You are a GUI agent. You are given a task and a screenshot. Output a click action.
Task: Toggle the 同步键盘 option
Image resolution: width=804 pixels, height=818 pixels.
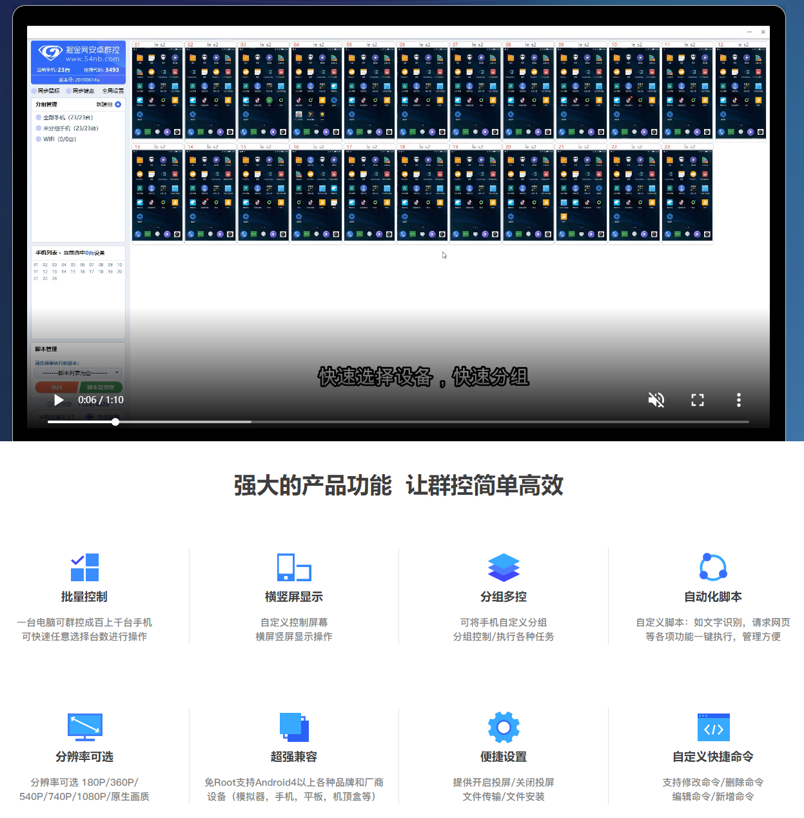pos(80,91)
